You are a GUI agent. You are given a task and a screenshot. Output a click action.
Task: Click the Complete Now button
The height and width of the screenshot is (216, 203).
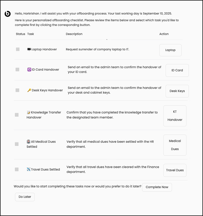pyautogui.click(x=157, y=187)
